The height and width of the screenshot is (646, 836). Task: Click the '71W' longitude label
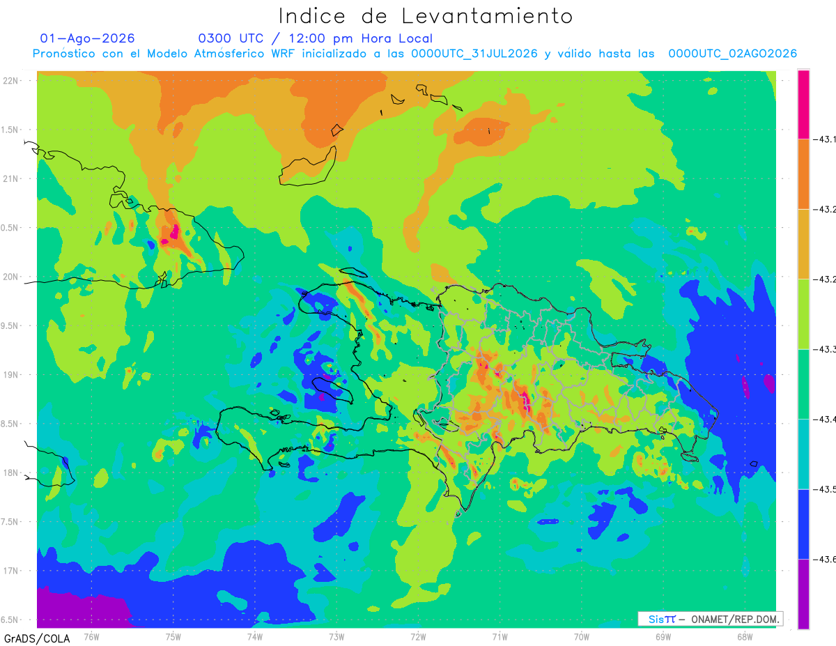point(500,636)
